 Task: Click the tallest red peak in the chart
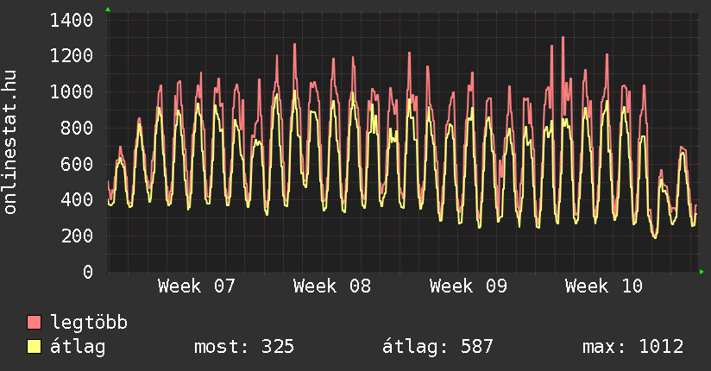point(563,38)
